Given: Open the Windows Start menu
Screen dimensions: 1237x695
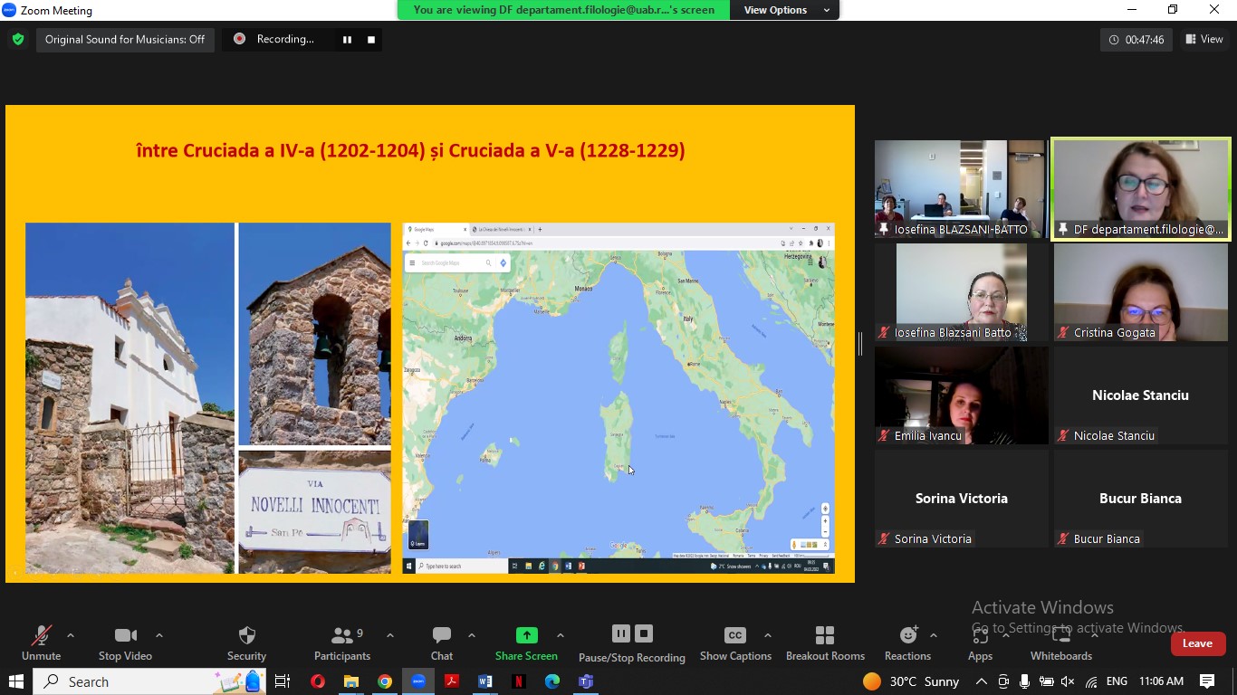Looking at the screenshot, I should point(15,681).
